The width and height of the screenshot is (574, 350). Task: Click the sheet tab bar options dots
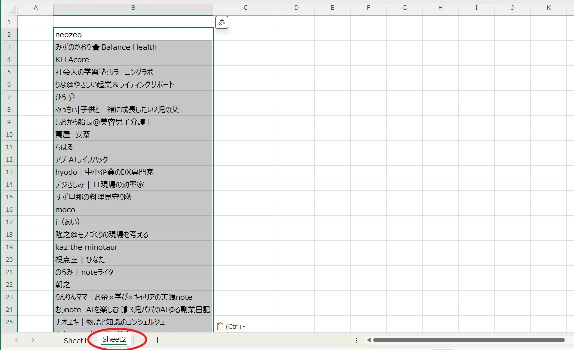coord(357,340)
